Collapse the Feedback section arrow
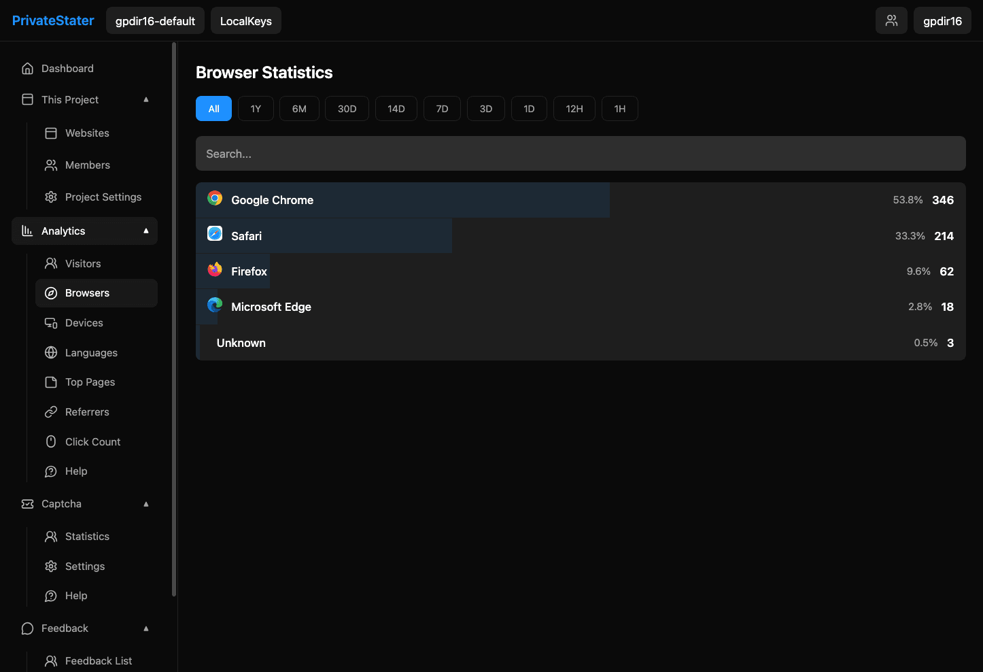 pyautogui.click(x=146, y=628)
